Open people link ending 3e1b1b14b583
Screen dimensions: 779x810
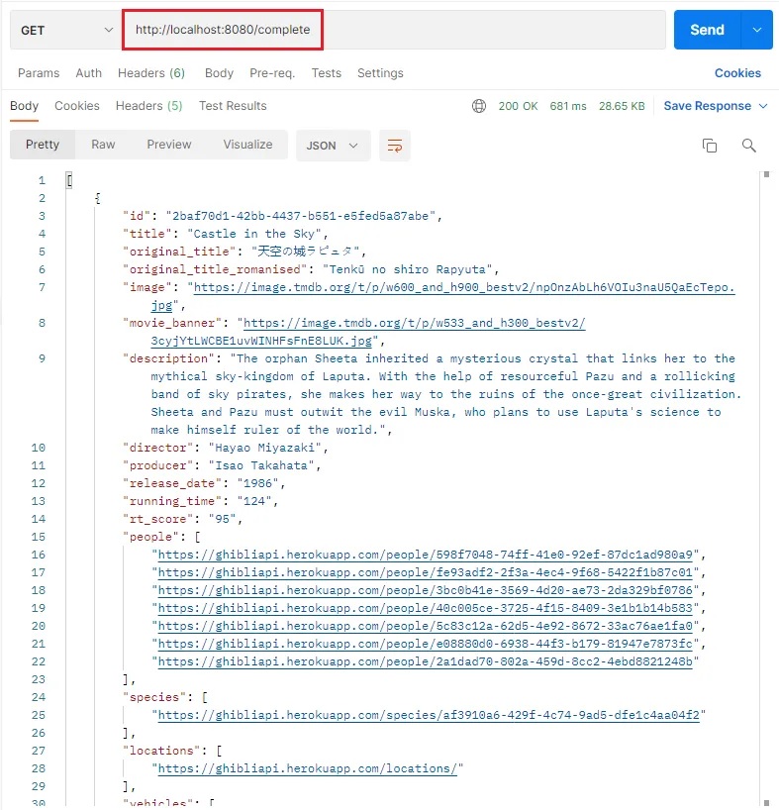(425, 608)
